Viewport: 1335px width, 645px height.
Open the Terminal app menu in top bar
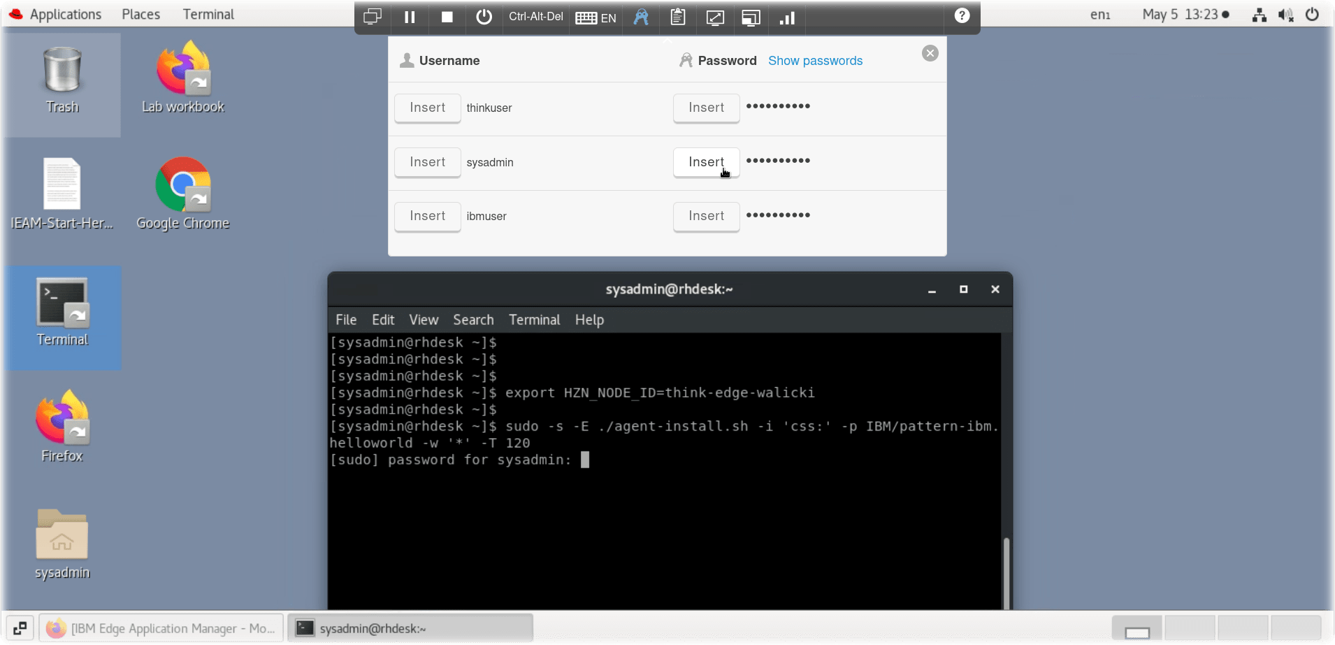coord(208,14)
